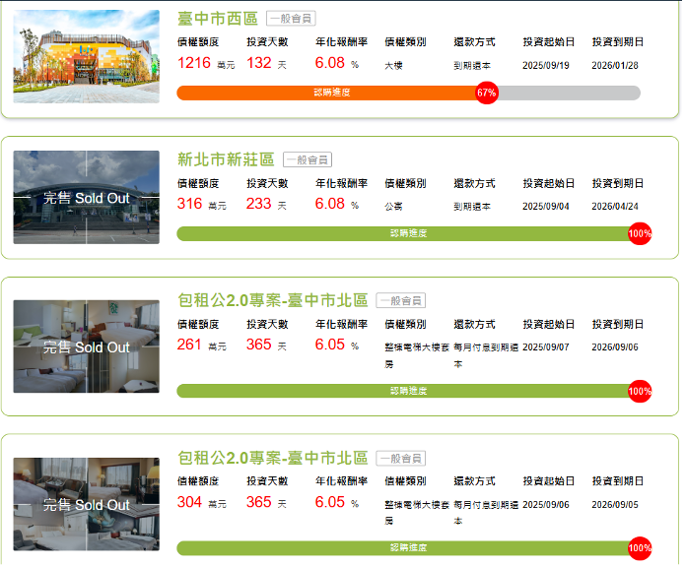This screenshot has height=566, width=685.
Task: Click the 100% circle on the 304萬 listing
Action: click(640, 548)
